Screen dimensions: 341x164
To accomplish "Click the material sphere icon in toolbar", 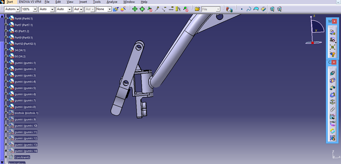I will [x=123, y=9].
